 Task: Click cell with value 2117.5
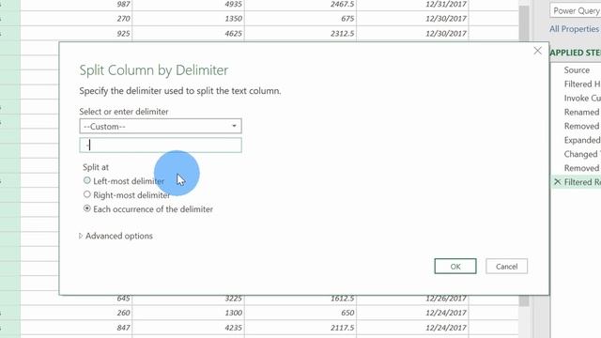click(x=300, y=328)
